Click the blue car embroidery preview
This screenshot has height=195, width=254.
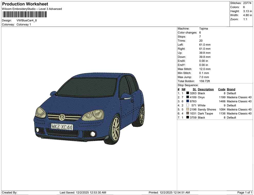tap(89, 109)
